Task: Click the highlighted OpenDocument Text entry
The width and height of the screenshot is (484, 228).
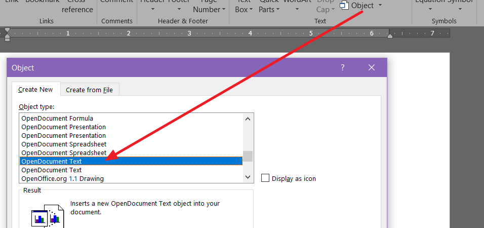Action: [x=131, y=161]
